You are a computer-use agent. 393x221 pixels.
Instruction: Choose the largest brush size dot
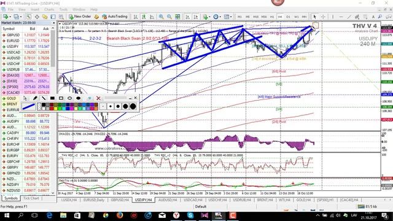point(133,106)
